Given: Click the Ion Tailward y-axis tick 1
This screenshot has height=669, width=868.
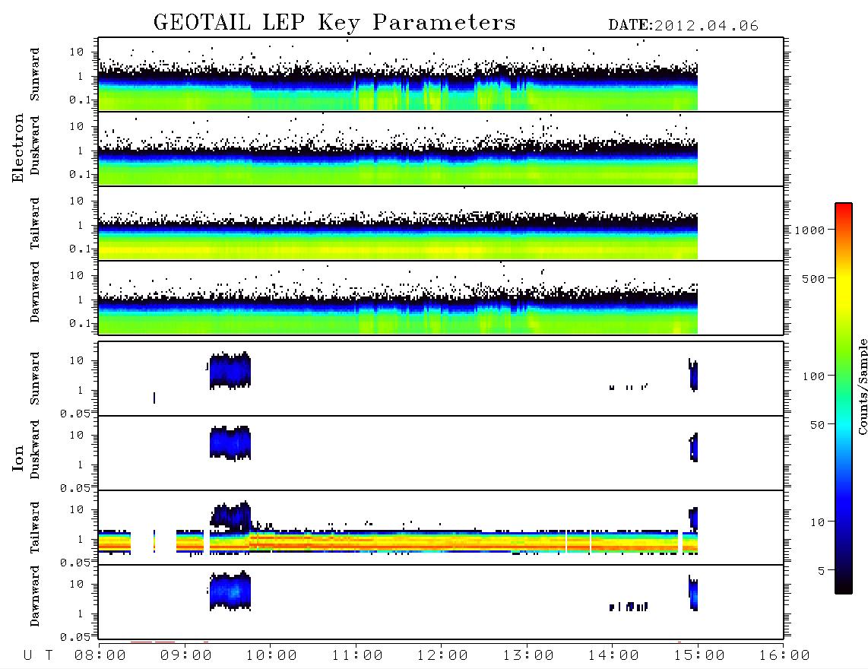Looking at the screenshot, I should click(81, 539).
